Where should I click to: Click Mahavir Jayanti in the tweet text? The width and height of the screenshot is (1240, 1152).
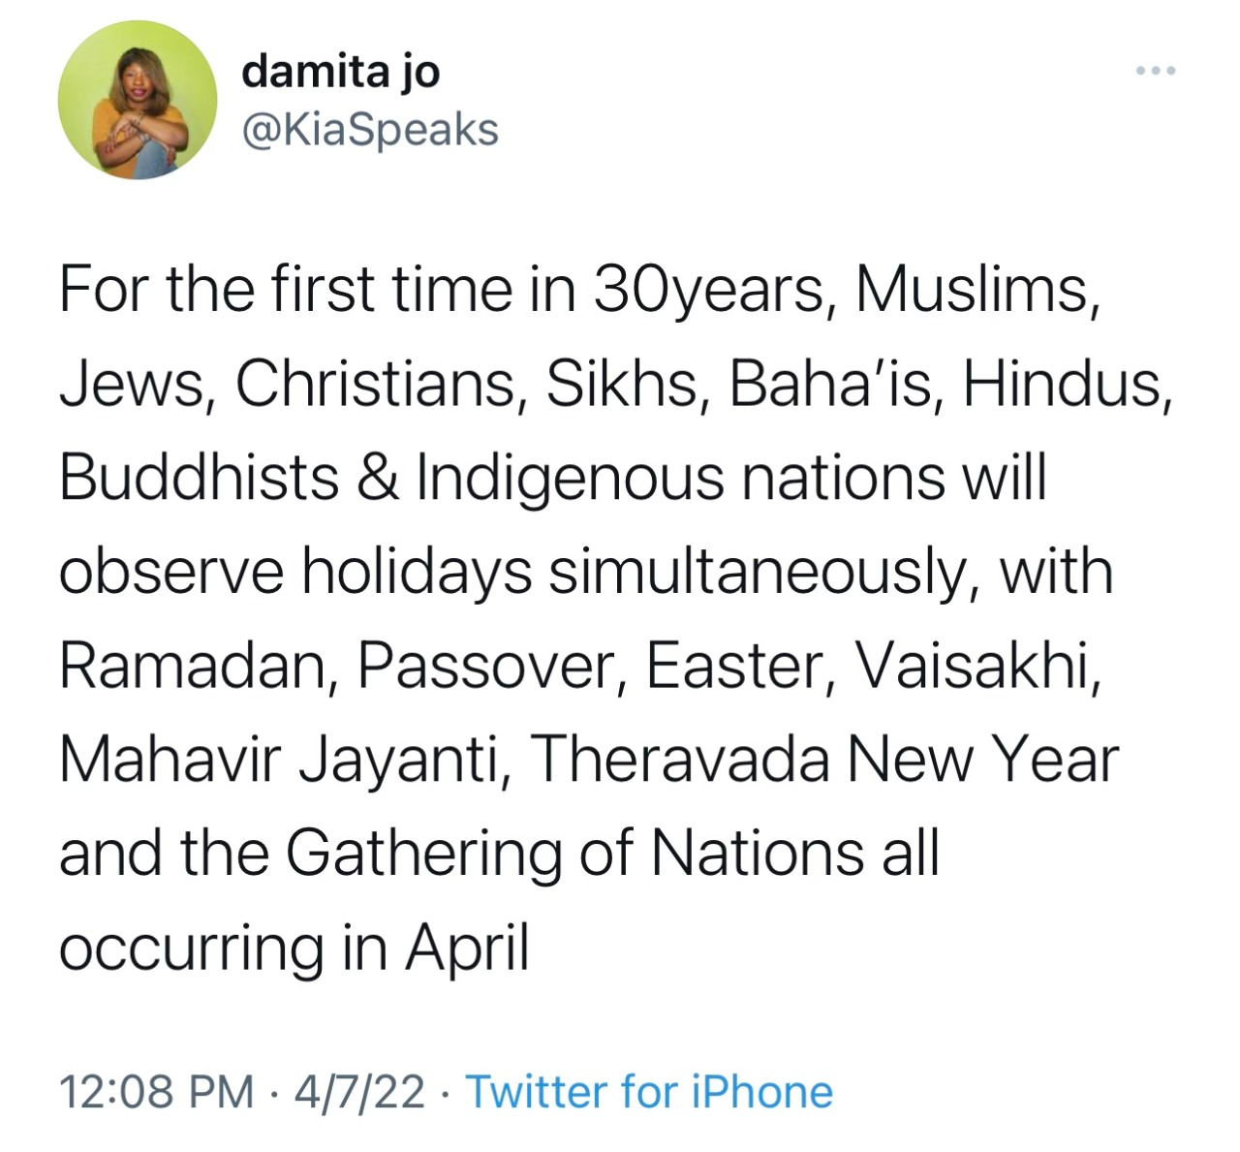pos(284,761)
